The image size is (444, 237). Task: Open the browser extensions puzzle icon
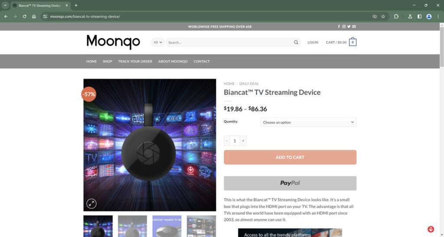[396, 16]
